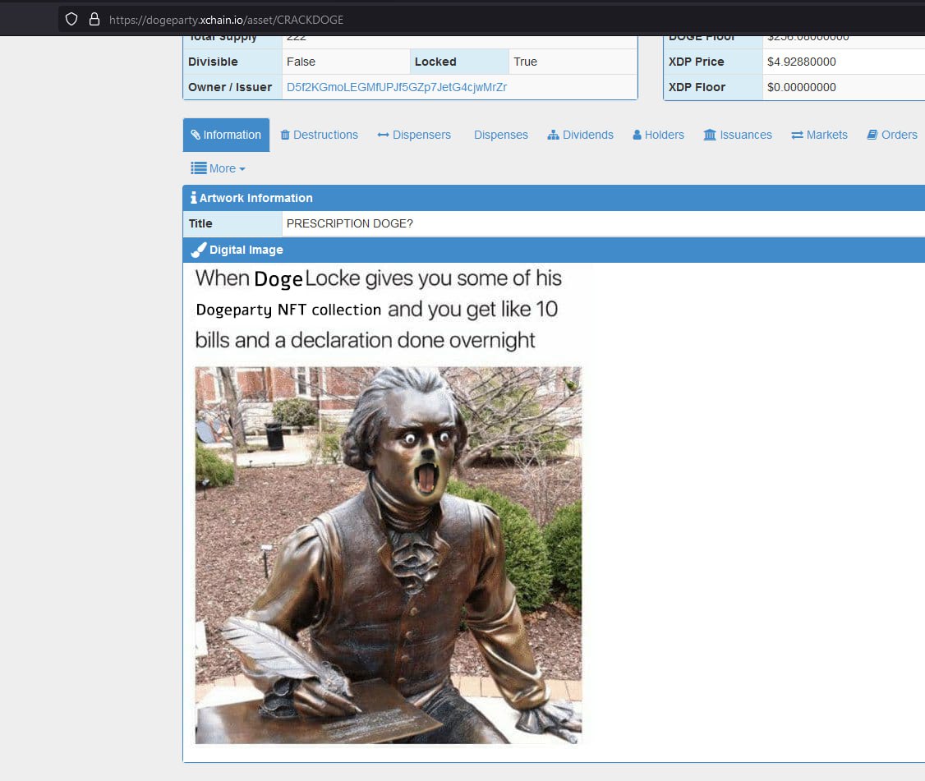Click the Locked label

pos(435,62)
